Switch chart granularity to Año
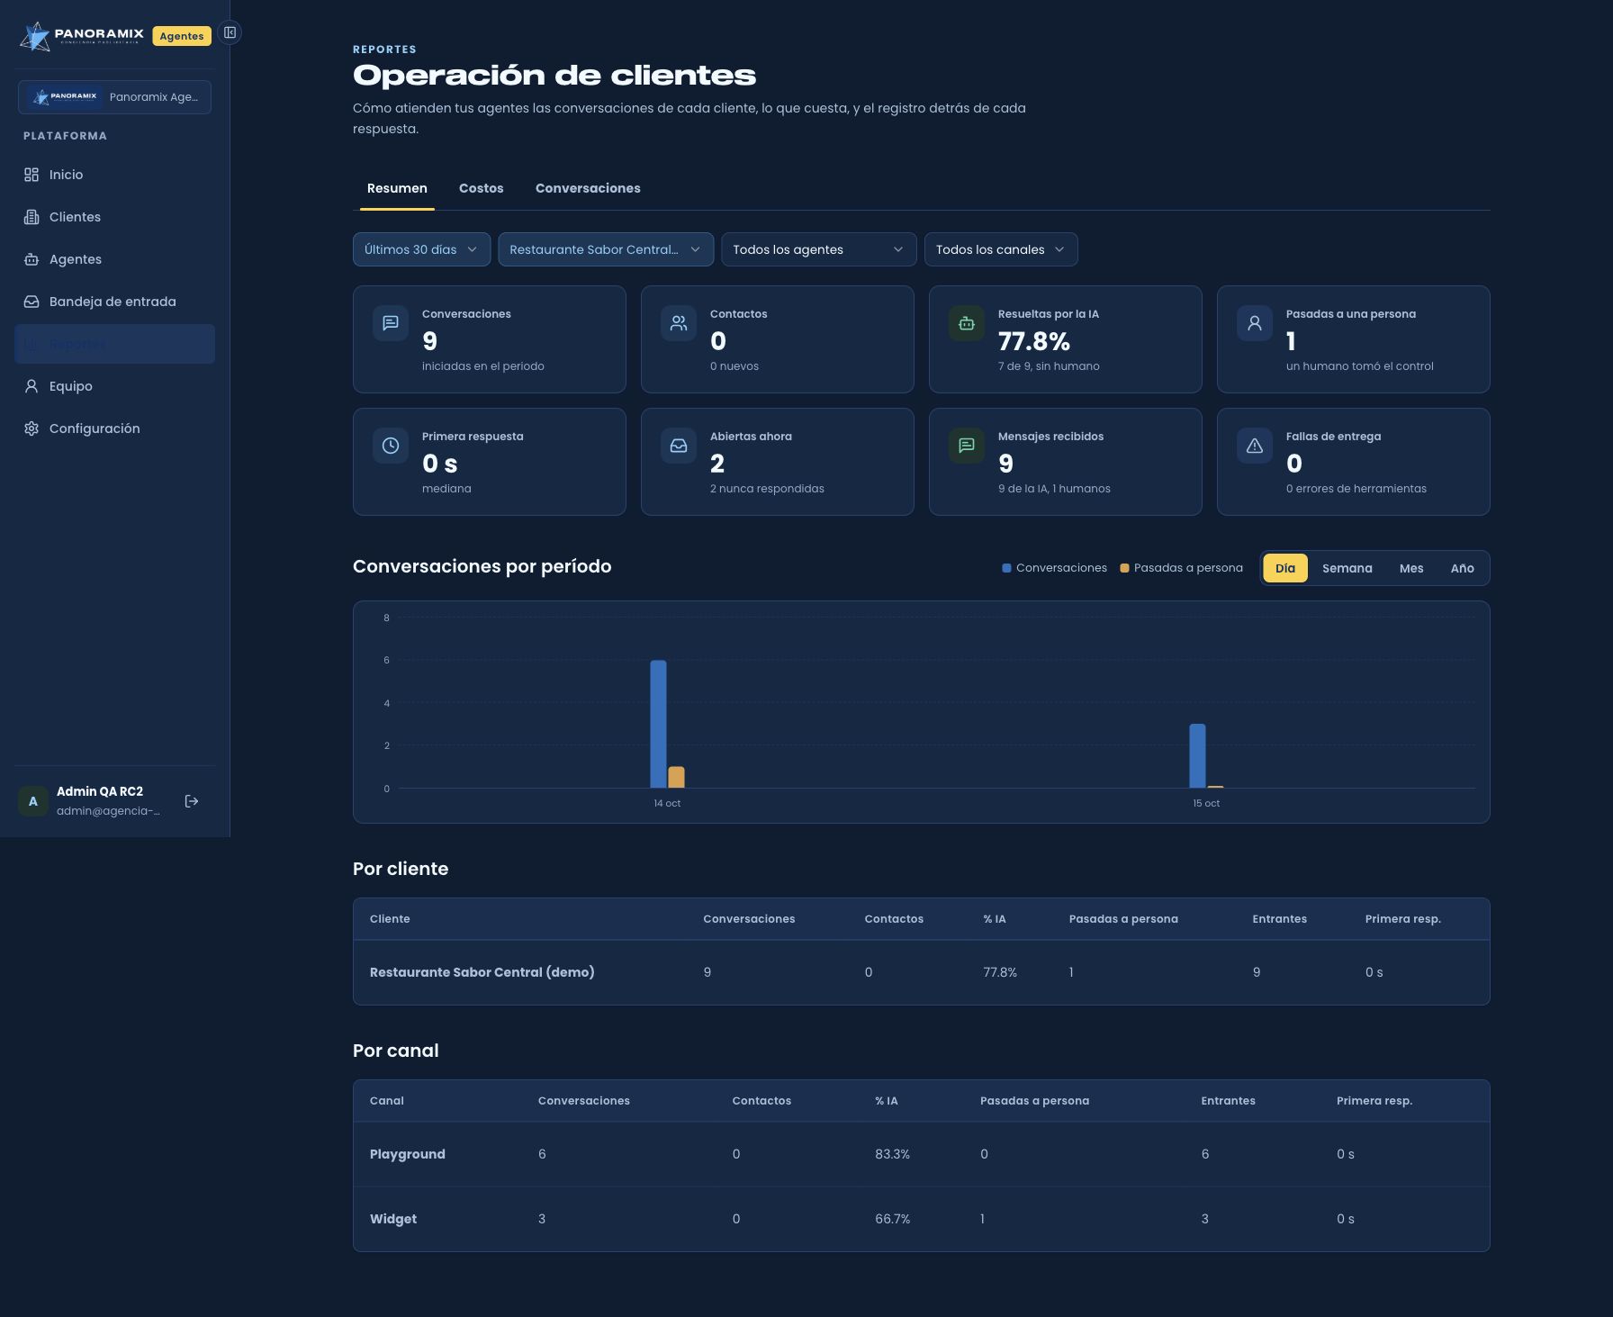Viewport: 1613px width, 1317px height. point(1463,568)
